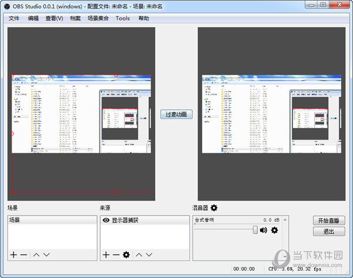Image resolution: width=353 pixels, height=278 pixels.
Task: Remove the selected scene with minus icon
Action: point(23,254)
